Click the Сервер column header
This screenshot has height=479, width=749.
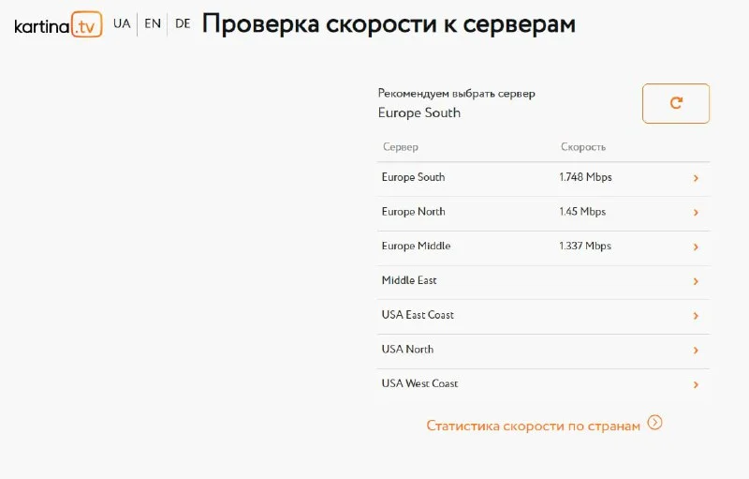(401, 147)
